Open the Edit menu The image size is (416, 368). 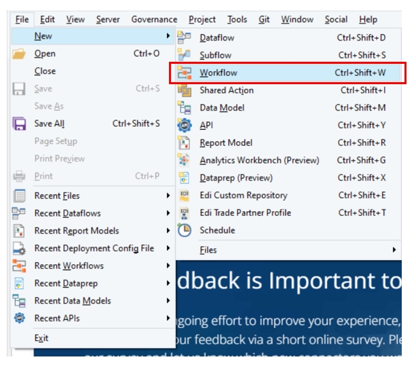pyautogui.click(x=48, y=20)
